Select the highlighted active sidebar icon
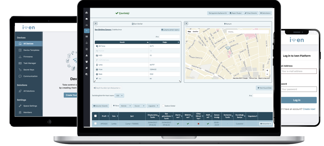This screenshot has width=324, height=146. (x=87, y=30)
